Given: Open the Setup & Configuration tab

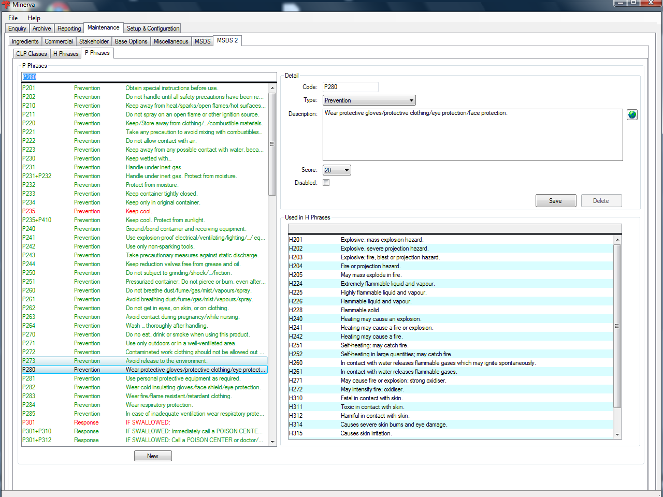Looking at the screenshot, I should pos(153,28).
